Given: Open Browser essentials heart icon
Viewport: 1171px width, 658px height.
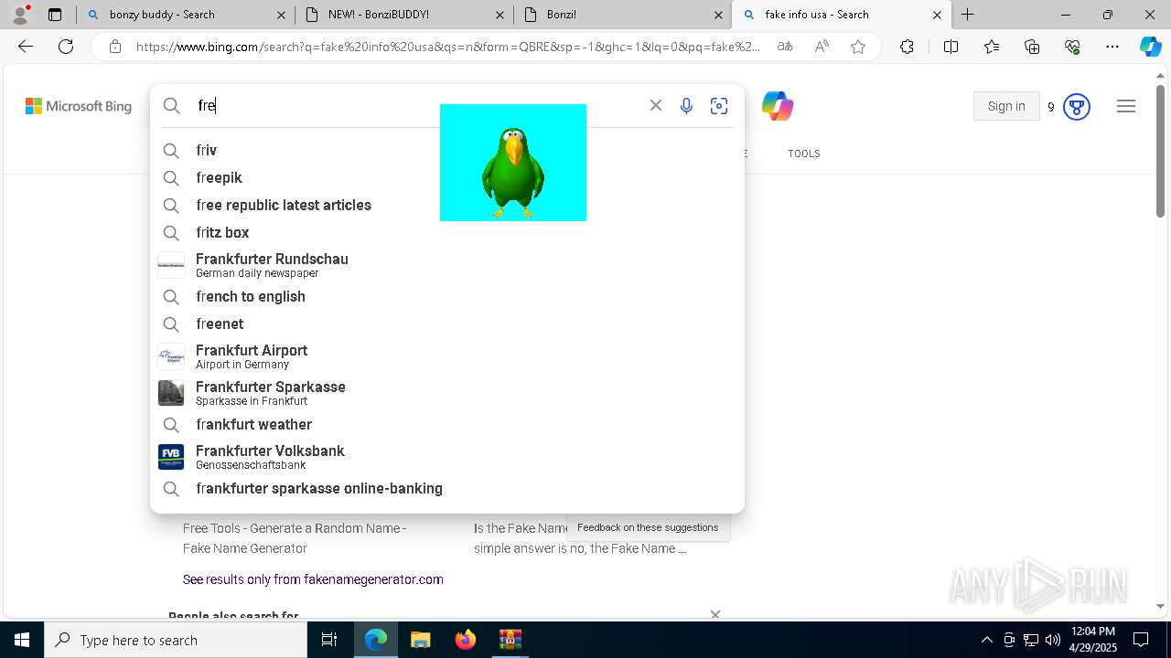Looking at the screenshot, I should click(x=1072, y=47).
